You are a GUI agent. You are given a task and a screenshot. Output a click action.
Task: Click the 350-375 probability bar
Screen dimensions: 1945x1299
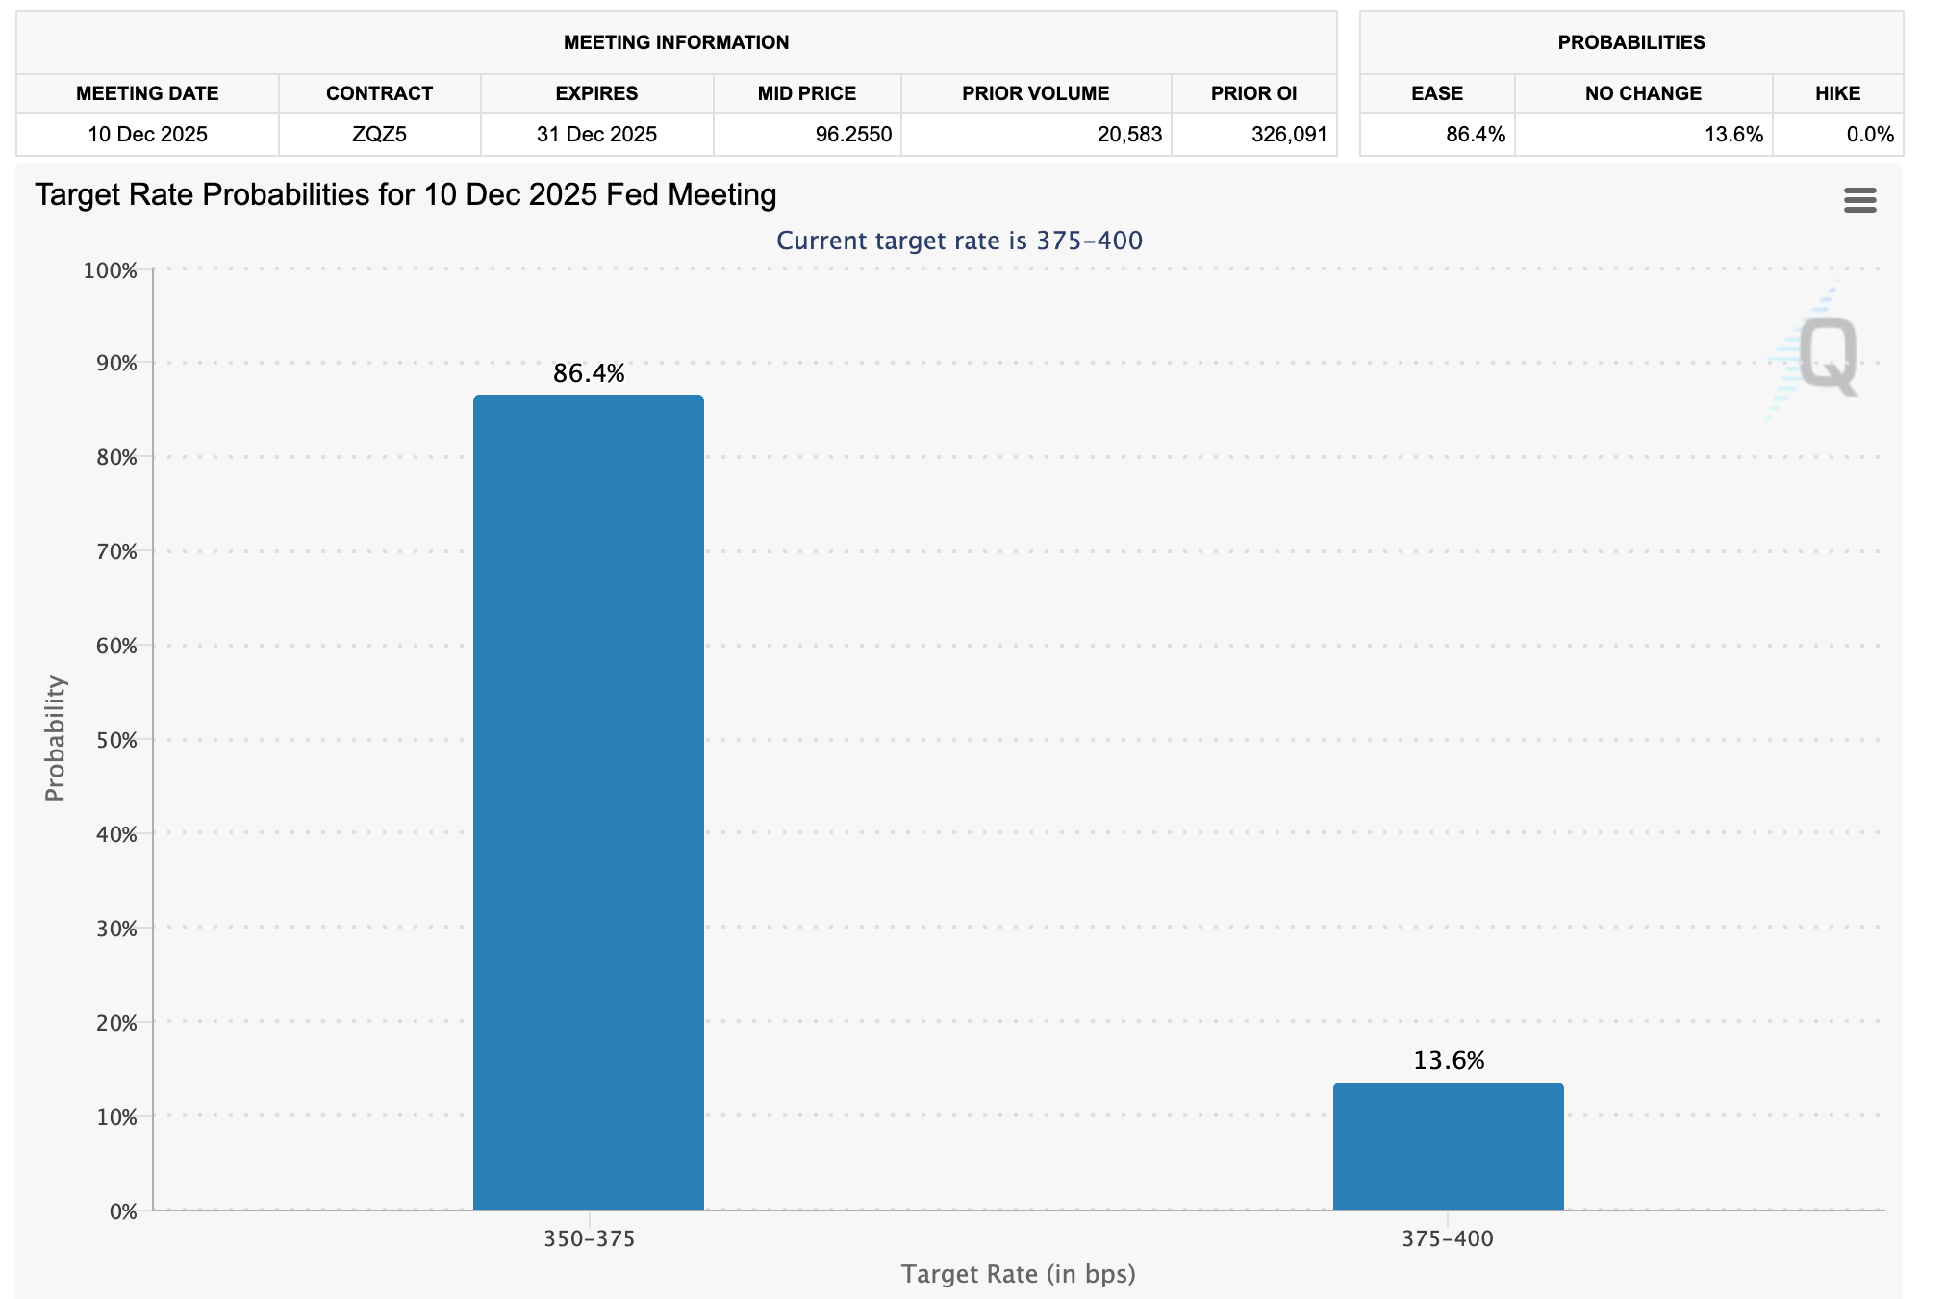coord(588,802)
